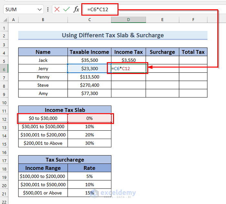The width and height of the screenshot is (226, 204).
Task: Select the 'Income Tax' header cell
Action: (128, 52)
